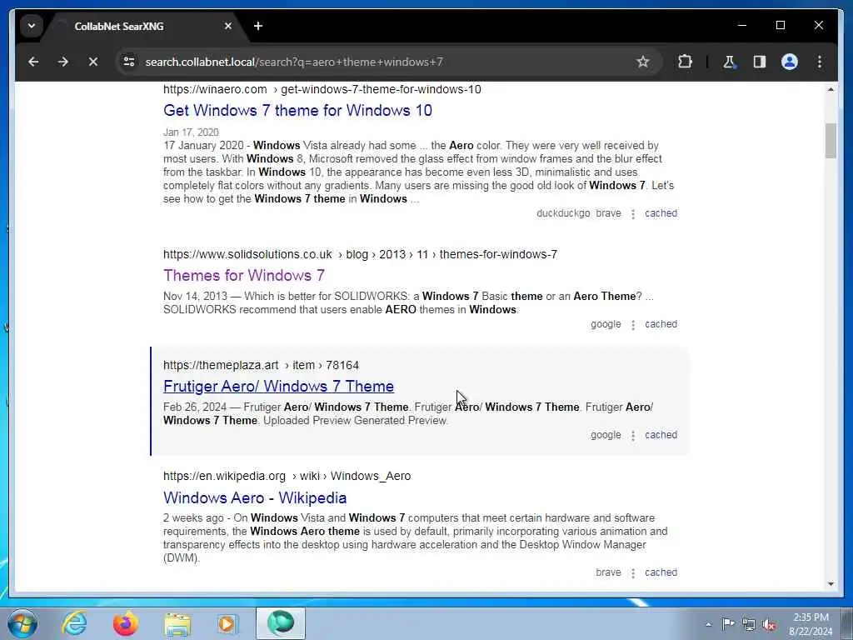Stop loading the page
Image resolution: width=853 pixels, height=640 pixels.
pos(93,62)
